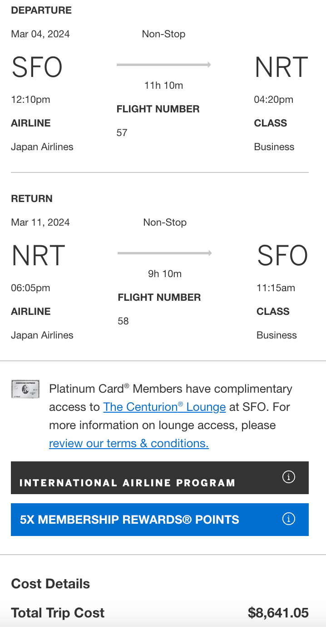Viewport: 326px width, 627px height.
Task: Click the American Express Platinum card image
Action: coord(25,389)
